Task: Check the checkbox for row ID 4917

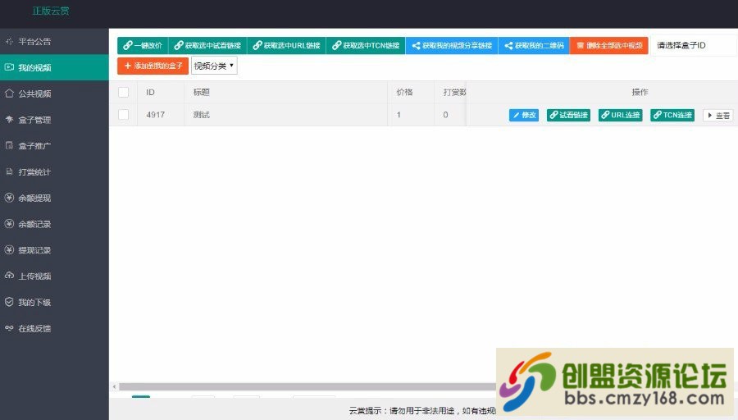Action: [123, 114]
